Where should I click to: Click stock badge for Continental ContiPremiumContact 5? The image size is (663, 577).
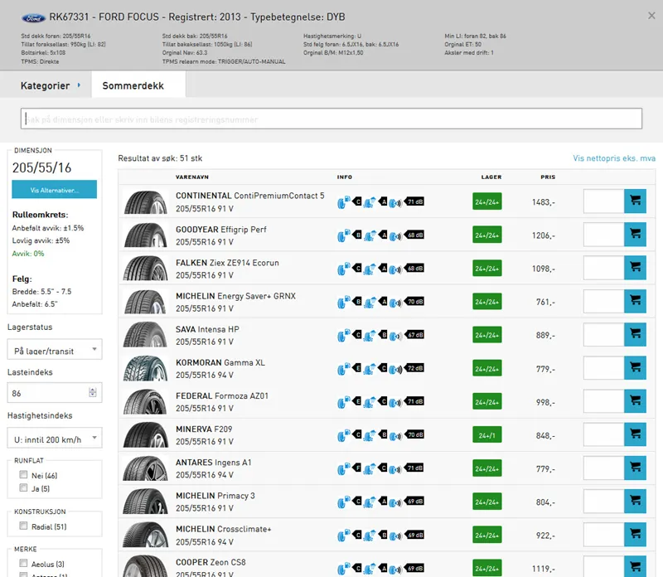point(487,201)
